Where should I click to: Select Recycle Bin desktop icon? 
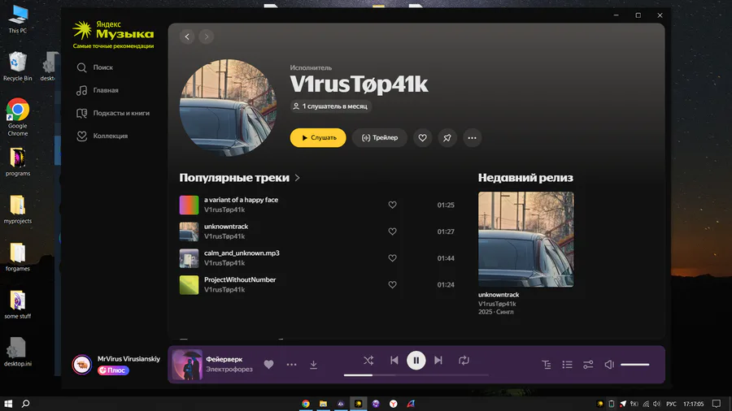point(18,66)
